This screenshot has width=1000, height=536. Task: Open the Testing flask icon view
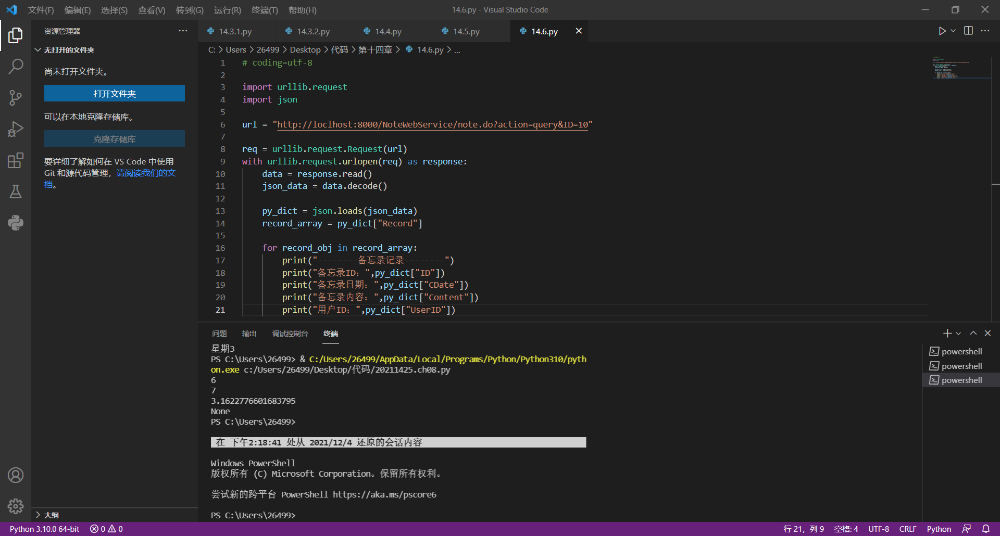[16, 192]
